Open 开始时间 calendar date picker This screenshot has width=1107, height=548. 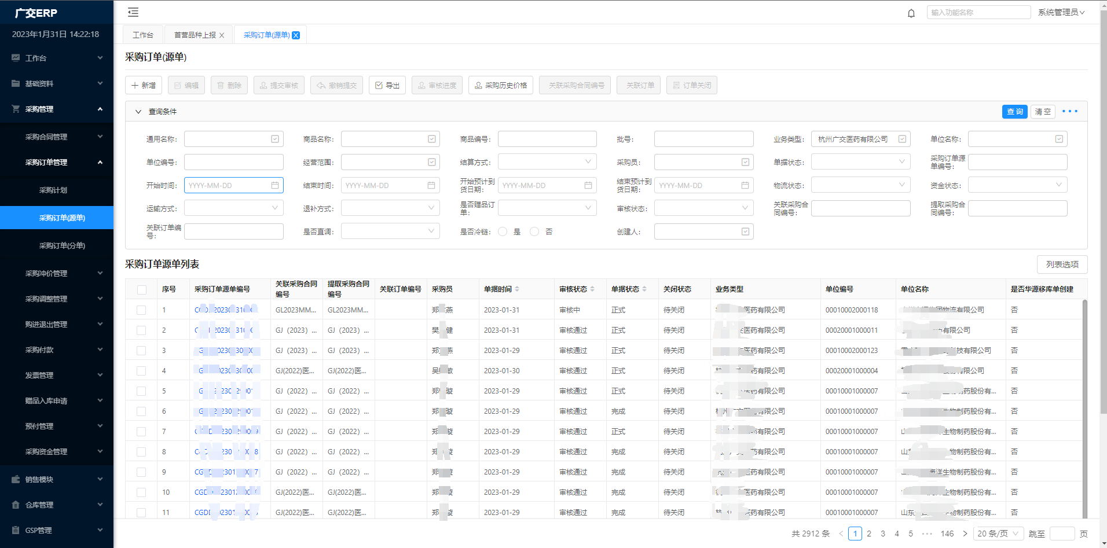[x=275, y=185]
